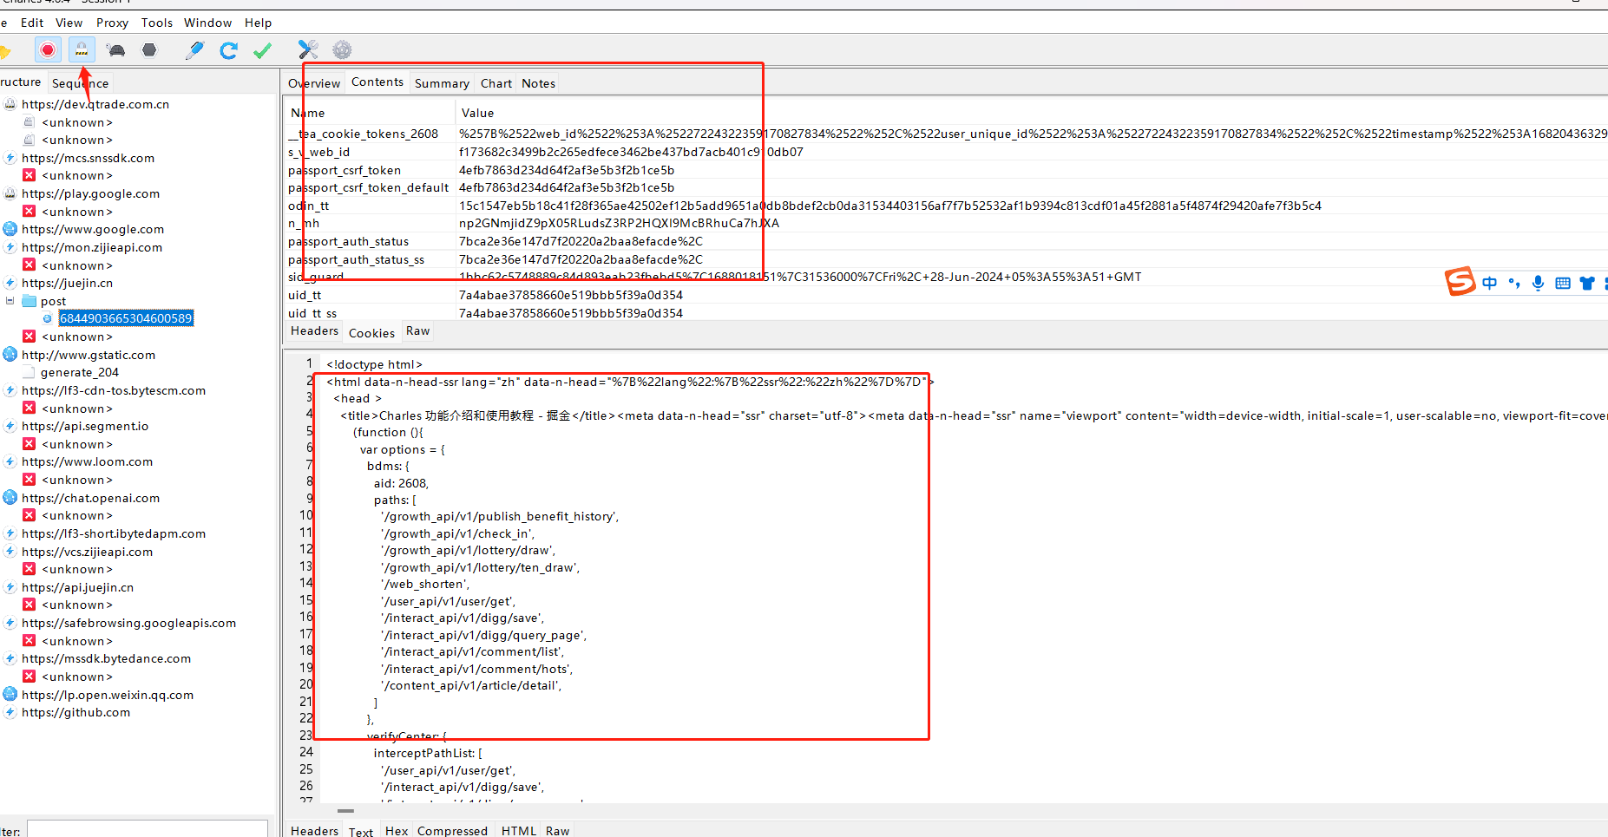The image size is (1608, 837).
Task: Select the response Compressed tab
Action: 452,831
